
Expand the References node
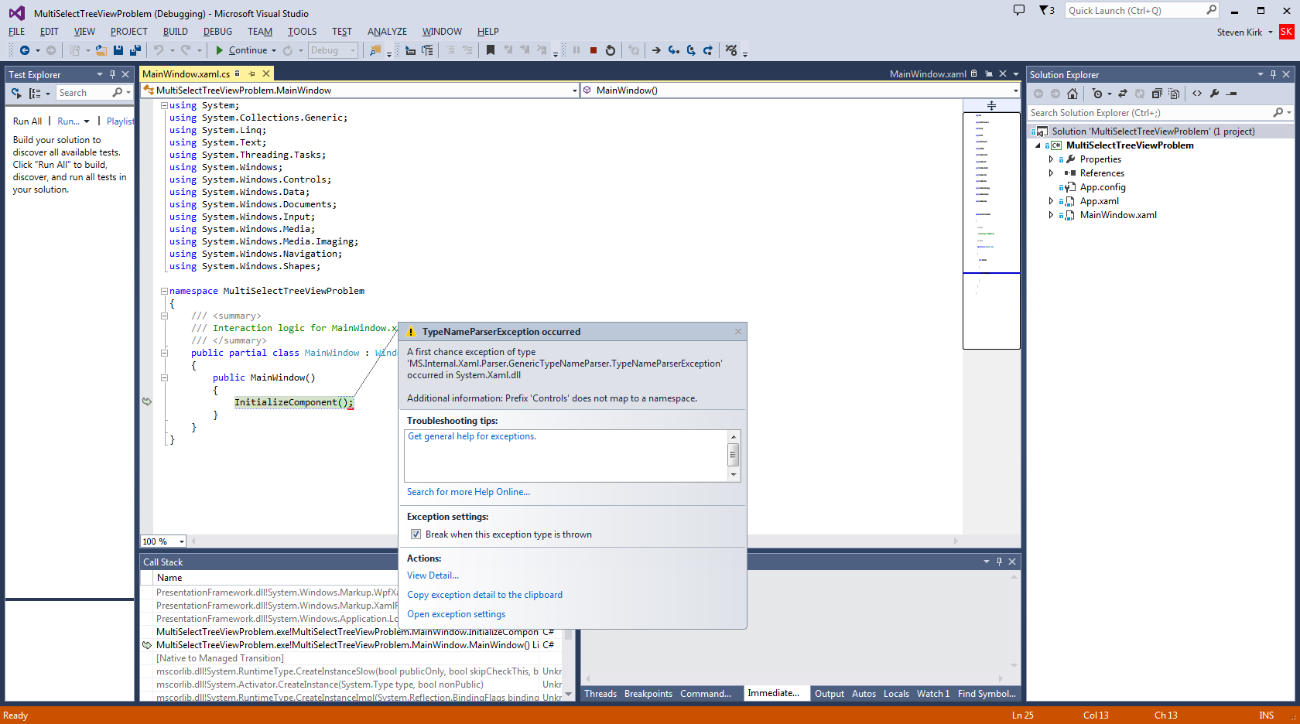pos(1051,173)
